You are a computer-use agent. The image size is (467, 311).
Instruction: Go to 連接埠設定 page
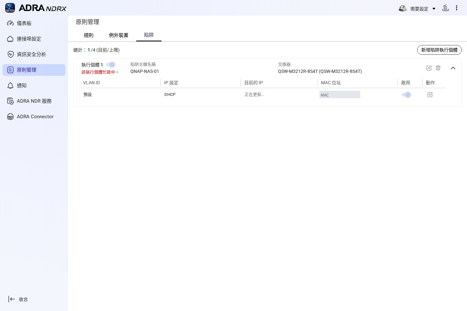point(34,39)
